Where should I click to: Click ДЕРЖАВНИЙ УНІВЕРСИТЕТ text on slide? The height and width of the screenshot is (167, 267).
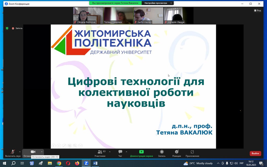(x=121, y=52)
